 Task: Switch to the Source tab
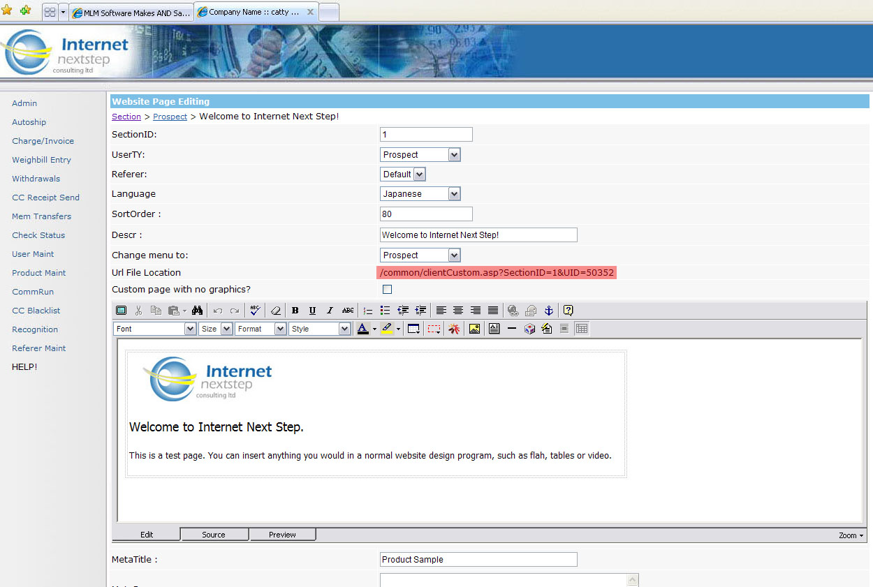(x=214, y=535)
